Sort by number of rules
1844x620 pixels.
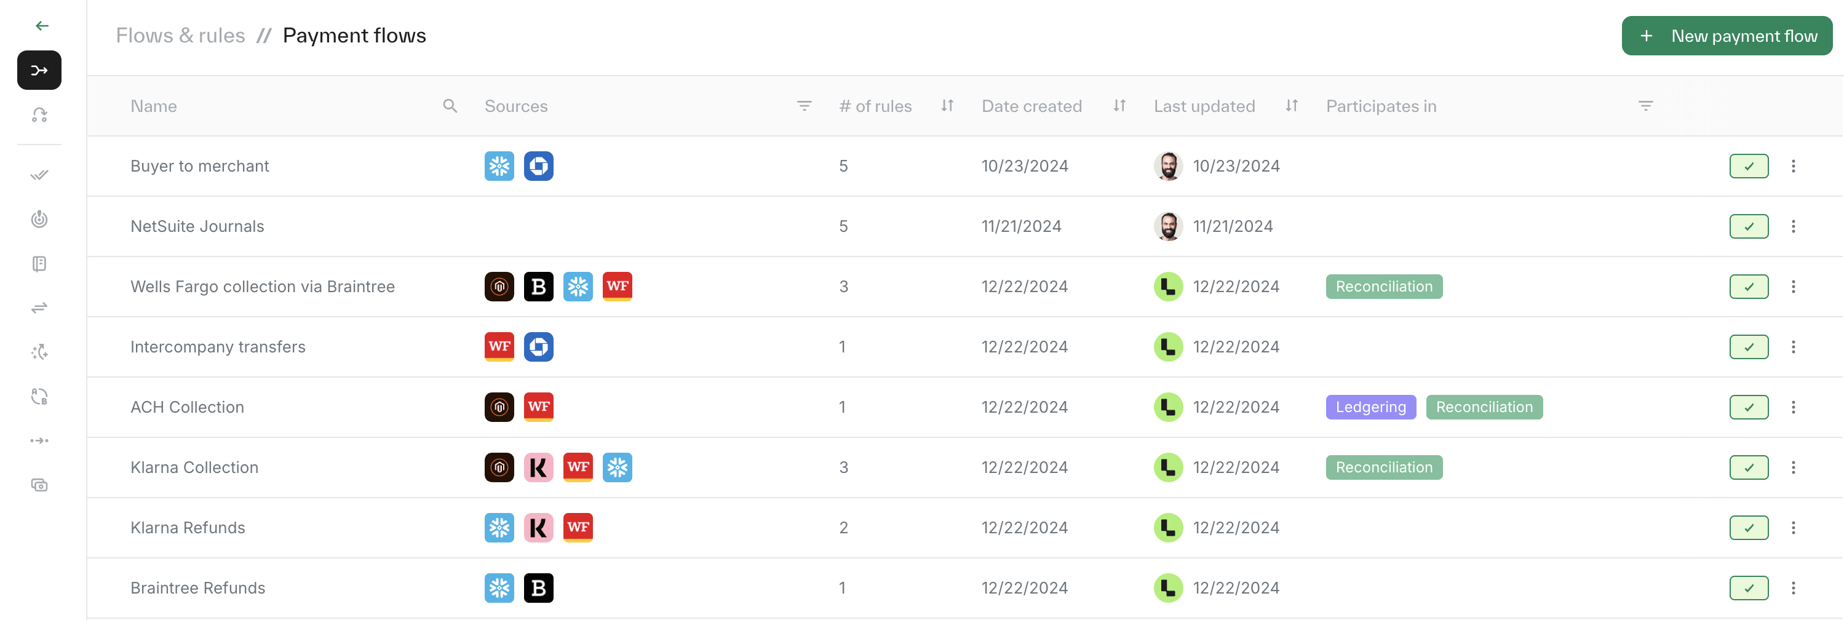point(947,106)
